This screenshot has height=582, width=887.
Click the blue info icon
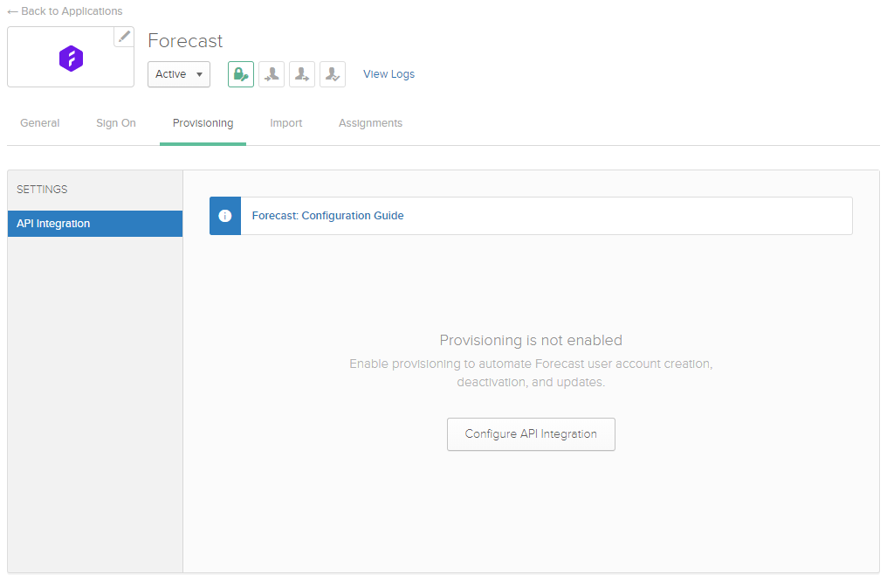[x=225, y=216]
